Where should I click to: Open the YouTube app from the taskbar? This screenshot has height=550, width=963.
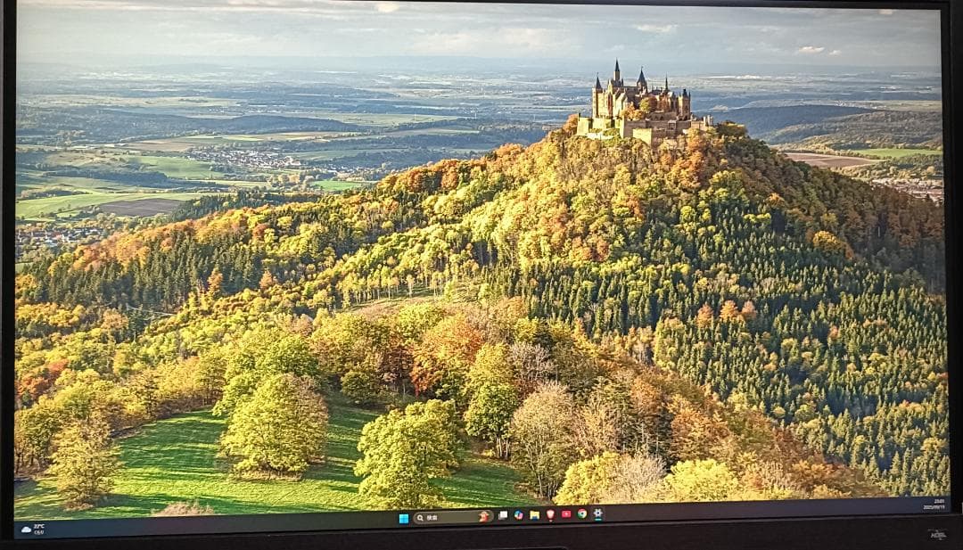pyautogui.click(x=565, y=516)
